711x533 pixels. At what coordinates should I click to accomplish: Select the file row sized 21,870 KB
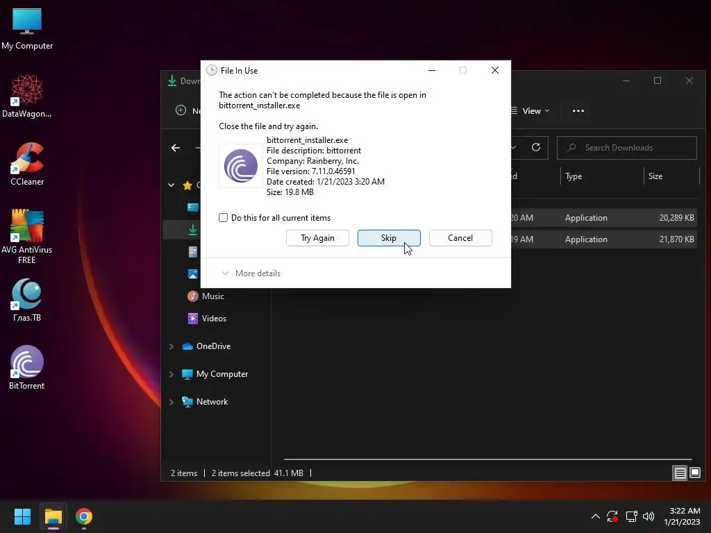603,239
